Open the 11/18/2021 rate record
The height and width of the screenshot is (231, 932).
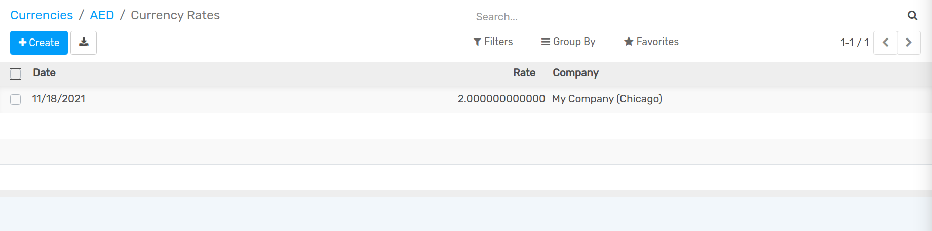click(x=59, y=99)
